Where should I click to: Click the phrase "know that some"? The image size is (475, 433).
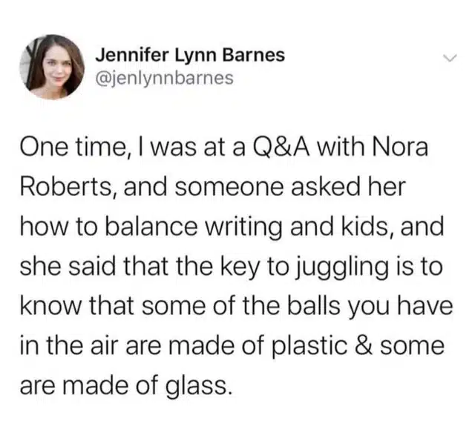click(x=112, y=306)
